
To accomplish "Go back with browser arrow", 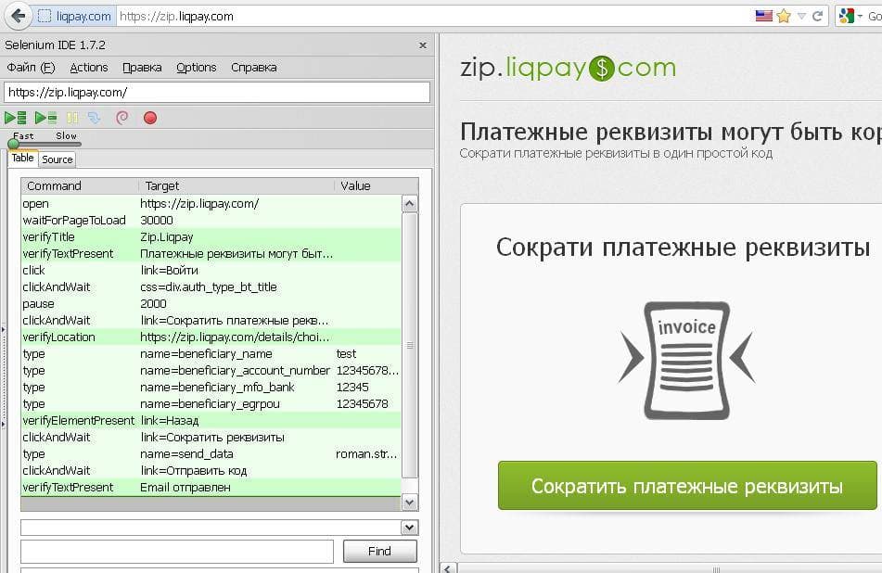I will point(19,16).
